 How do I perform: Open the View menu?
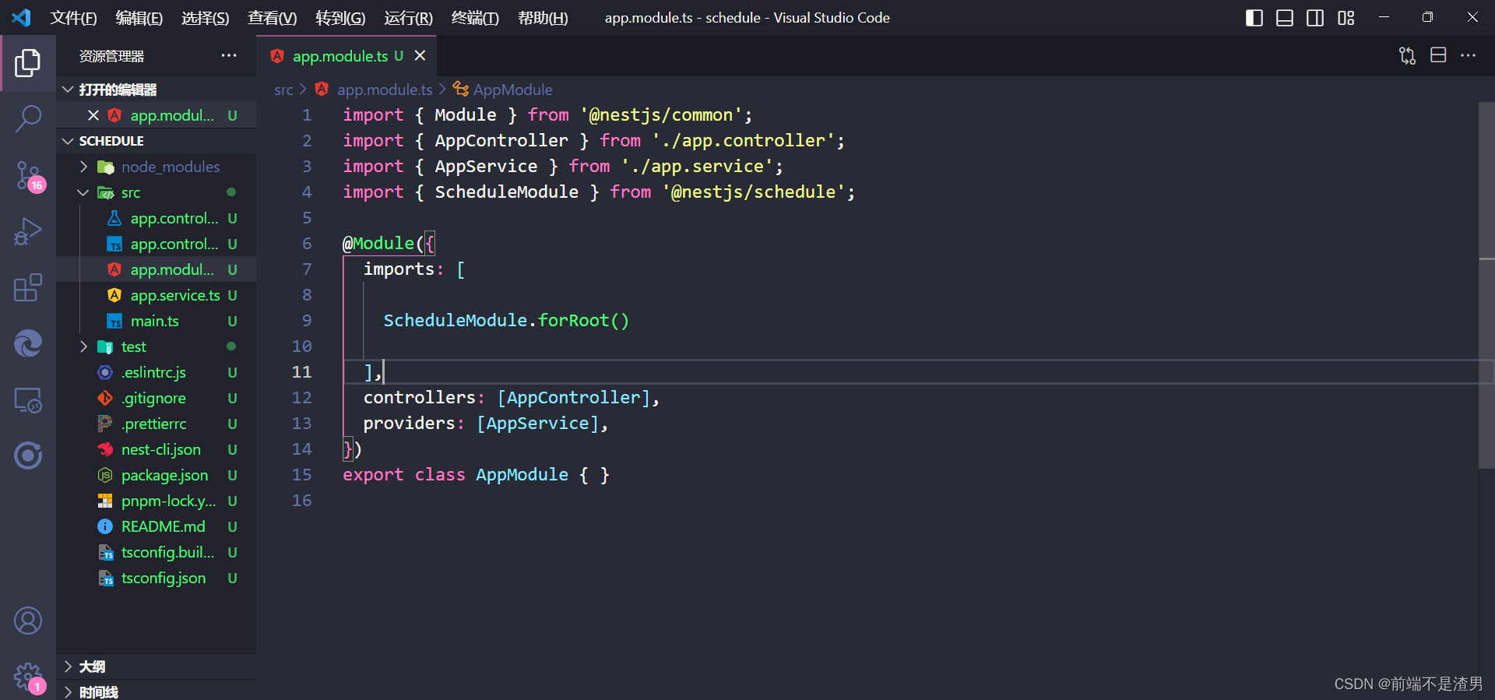pos(273,18)
